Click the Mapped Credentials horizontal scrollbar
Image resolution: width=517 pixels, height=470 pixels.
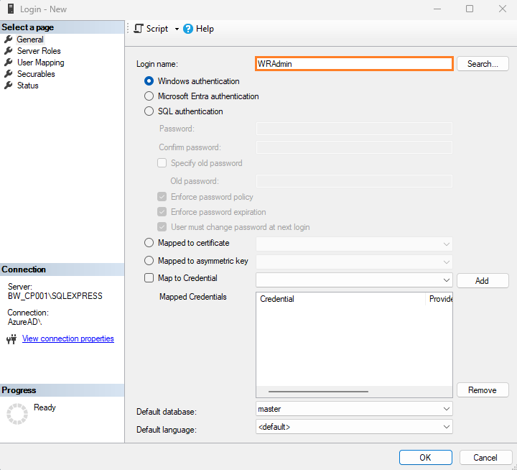(318, 392)
